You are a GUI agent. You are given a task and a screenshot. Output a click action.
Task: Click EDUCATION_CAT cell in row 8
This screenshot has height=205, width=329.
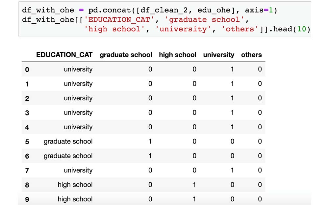coord(75,185)
